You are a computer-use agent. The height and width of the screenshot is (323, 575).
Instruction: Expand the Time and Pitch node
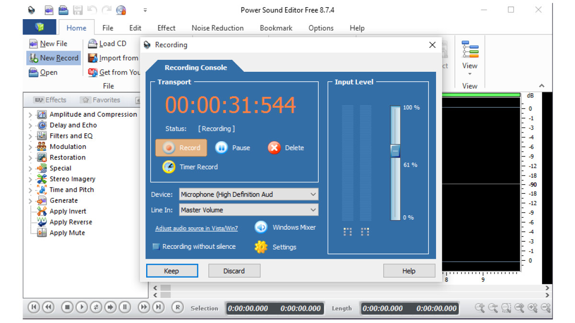click(31, 190)
